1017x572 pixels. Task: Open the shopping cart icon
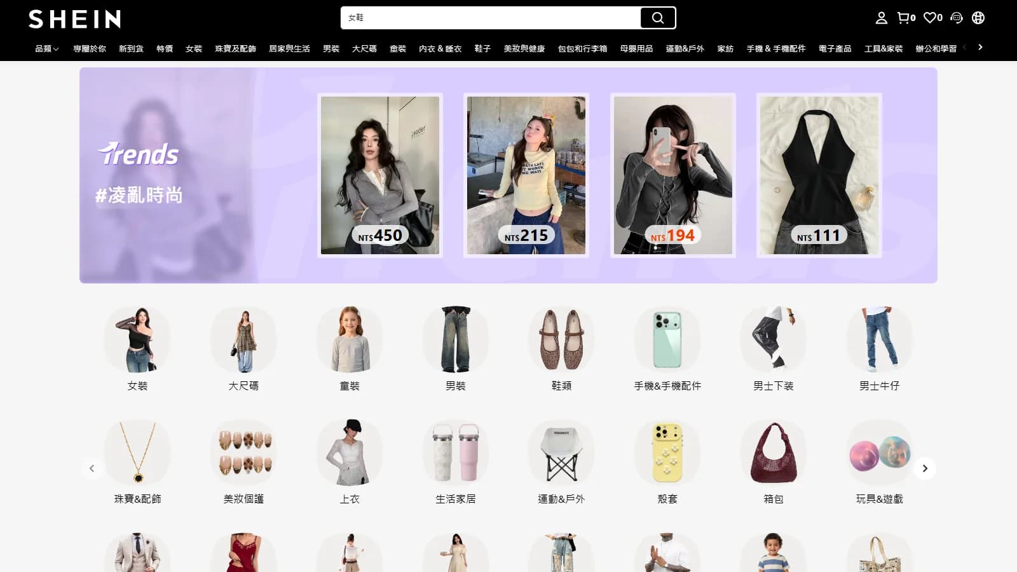tap(906, 18)
